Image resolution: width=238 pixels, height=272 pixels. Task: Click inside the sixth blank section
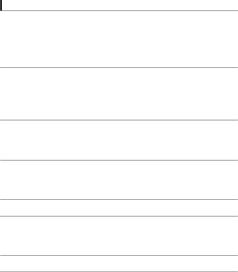(x=119, y=236)
